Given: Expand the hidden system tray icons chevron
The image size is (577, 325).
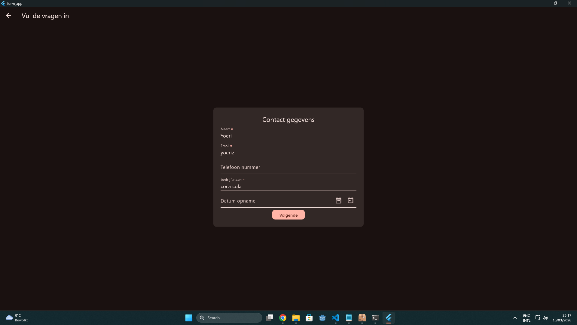Looking at the screenshot, I should 515,318.
